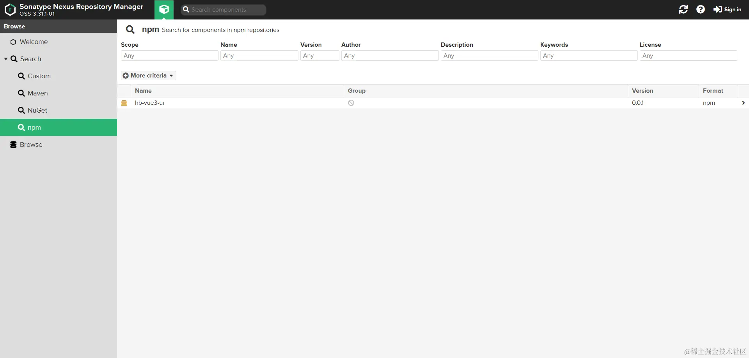Sort results by Format column header
Viewport: 749px width, 358px height.
tap(718, 91)
